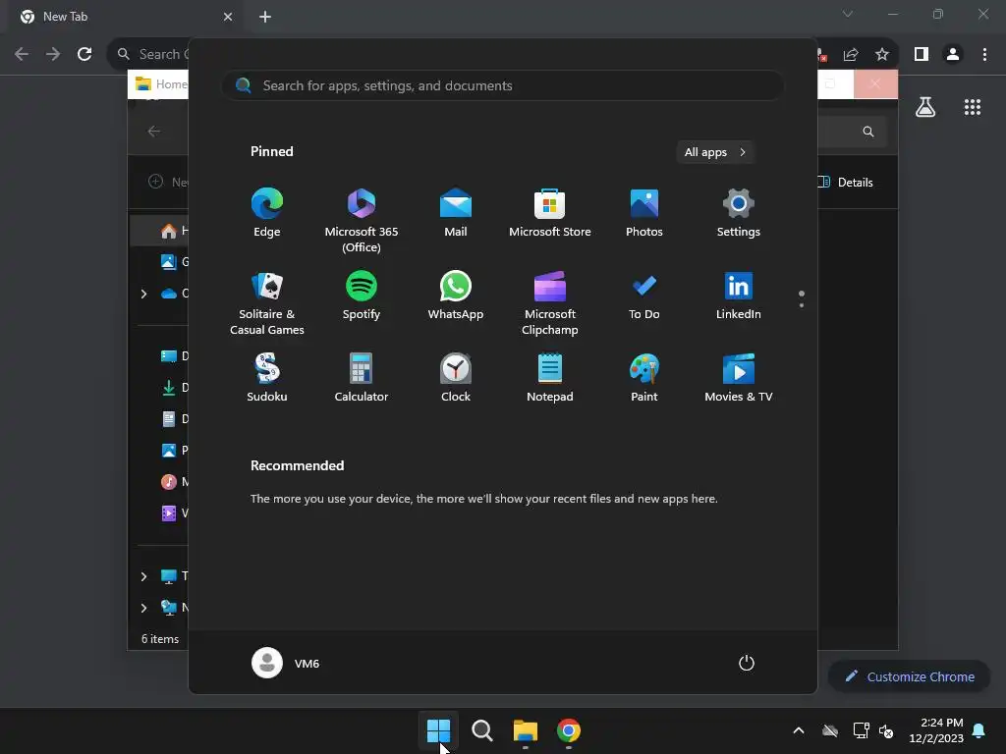Viewport: 1006px width, 754px height.
Task: Open Google apps grid in Chrome
Action: [973, 107]
